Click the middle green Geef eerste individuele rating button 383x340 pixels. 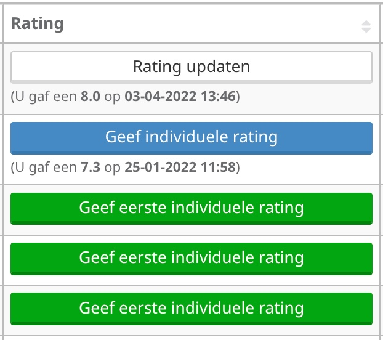191,257
